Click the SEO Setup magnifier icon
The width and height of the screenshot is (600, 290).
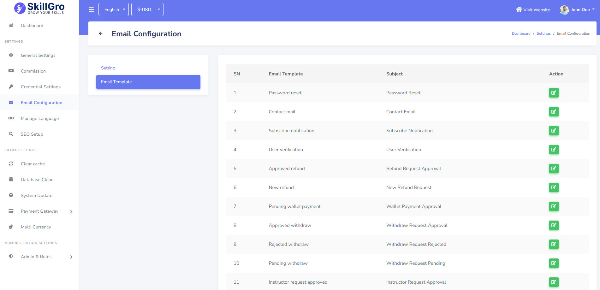click(11, 134)
